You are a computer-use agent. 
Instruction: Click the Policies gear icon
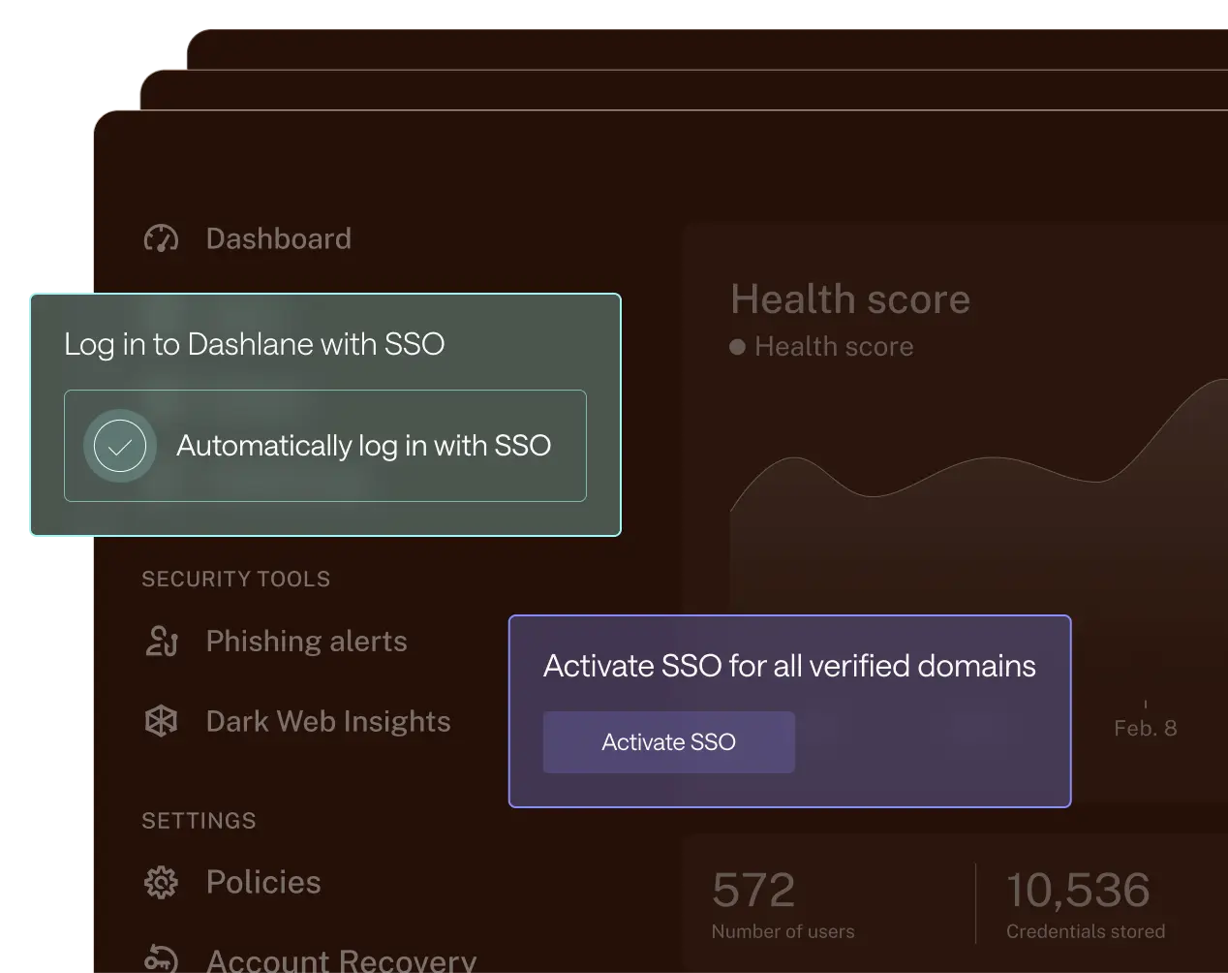click(161, 882)
